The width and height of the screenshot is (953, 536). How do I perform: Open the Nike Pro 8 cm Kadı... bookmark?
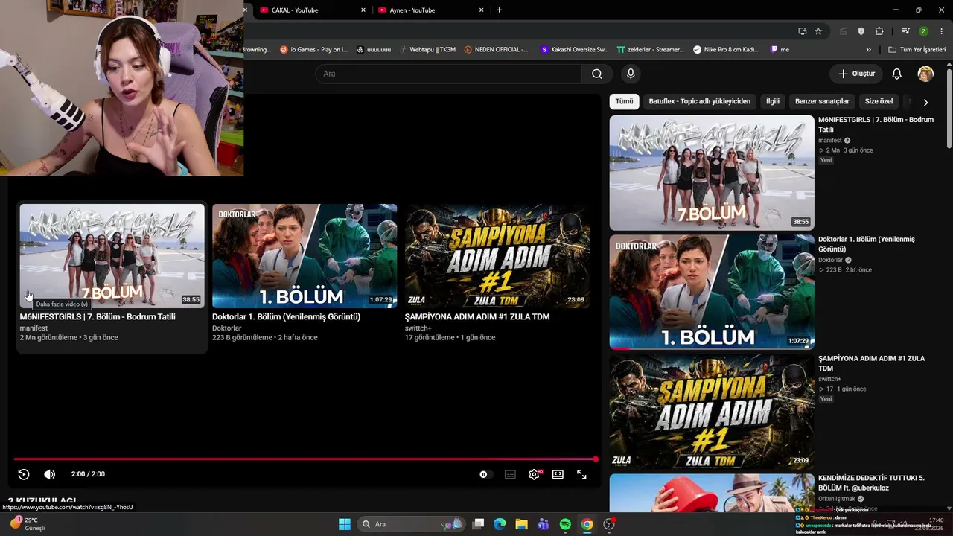pyautogui.click(x=726, y=50)
